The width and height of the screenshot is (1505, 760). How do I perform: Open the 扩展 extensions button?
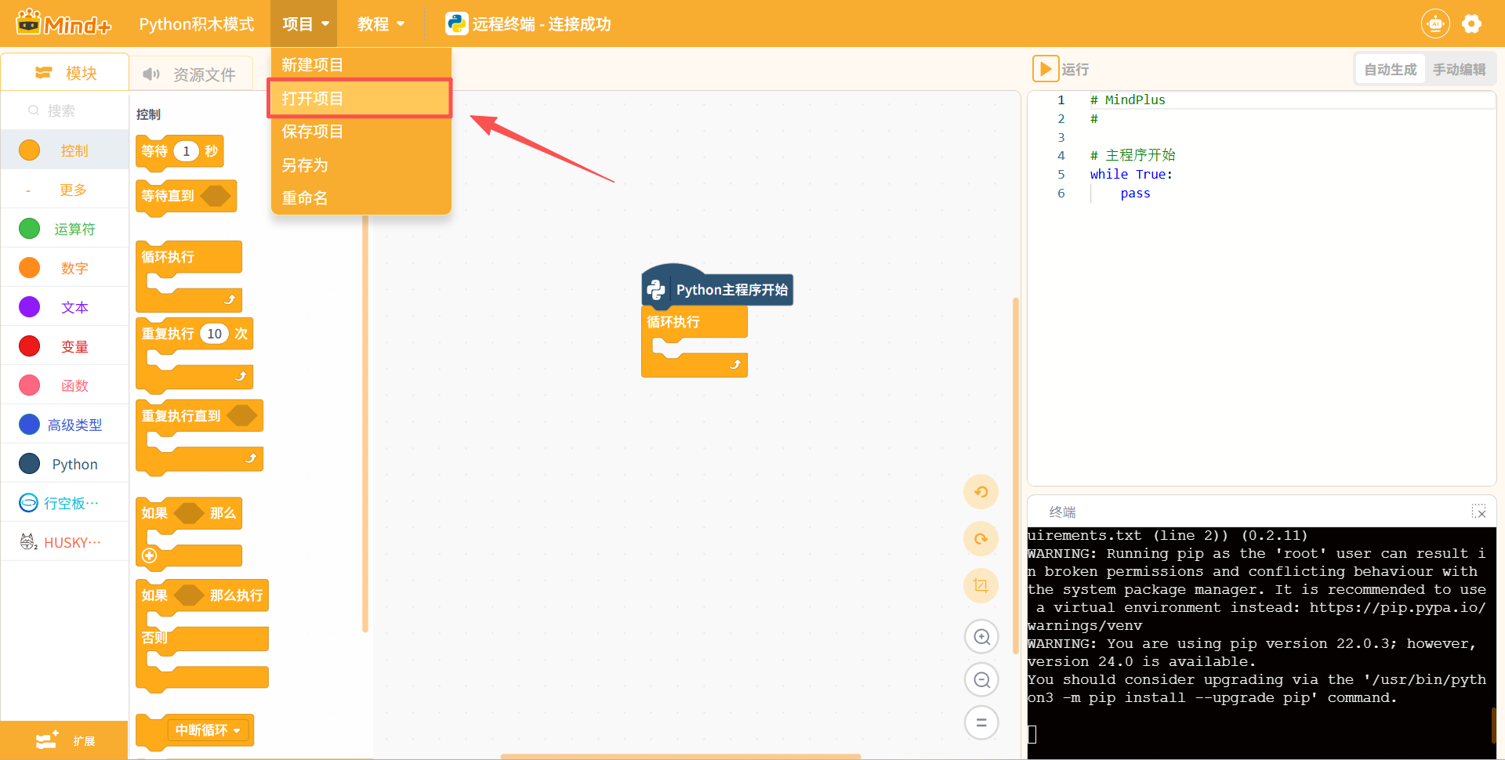[x=64, y=740]
